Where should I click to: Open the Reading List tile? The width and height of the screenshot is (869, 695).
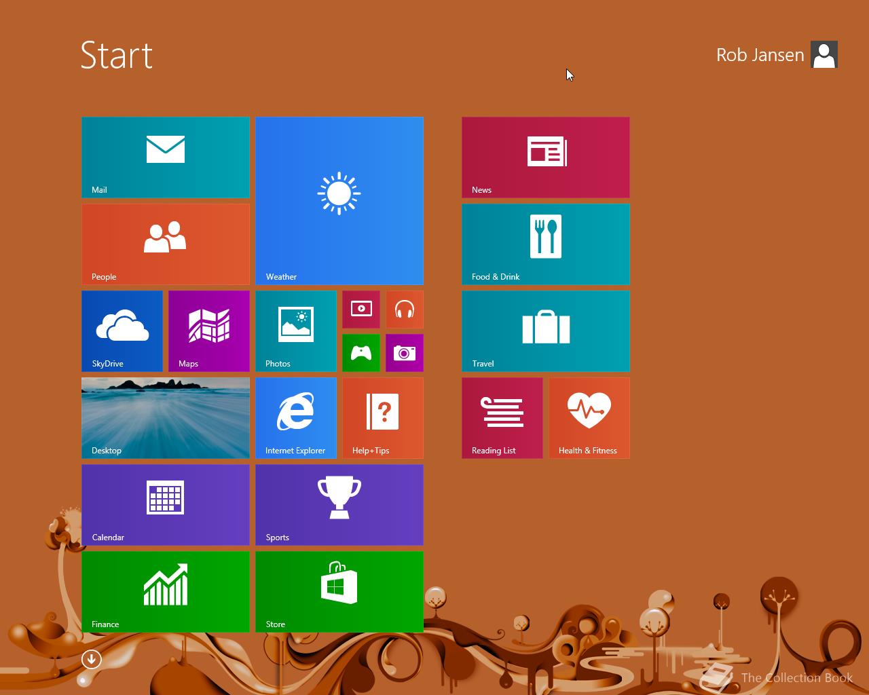(502, 418)
